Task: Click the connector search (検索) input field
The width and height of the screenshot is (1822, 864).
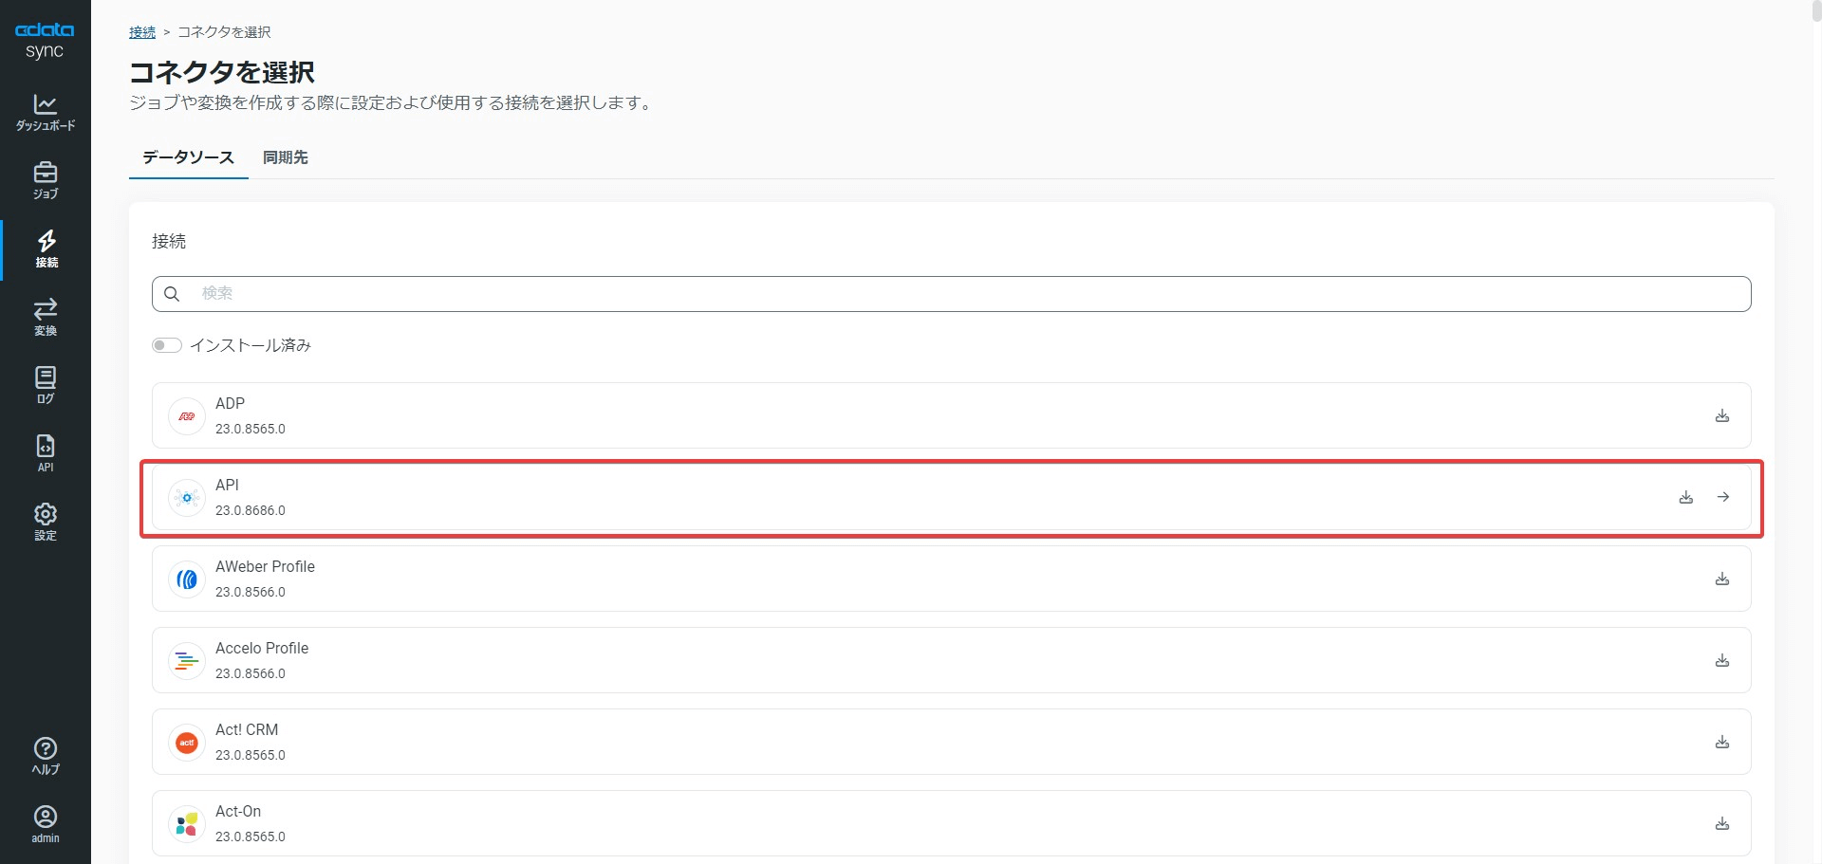Action: 951,294
